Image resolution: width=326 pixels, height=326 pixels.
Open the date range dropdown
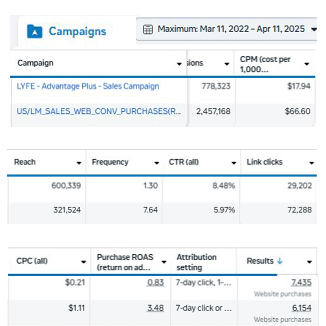(x=313, y=29)
